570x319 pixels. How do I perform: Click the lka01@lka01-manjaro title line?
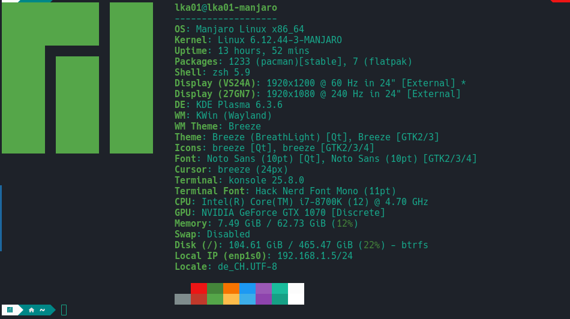click(226, 8)
